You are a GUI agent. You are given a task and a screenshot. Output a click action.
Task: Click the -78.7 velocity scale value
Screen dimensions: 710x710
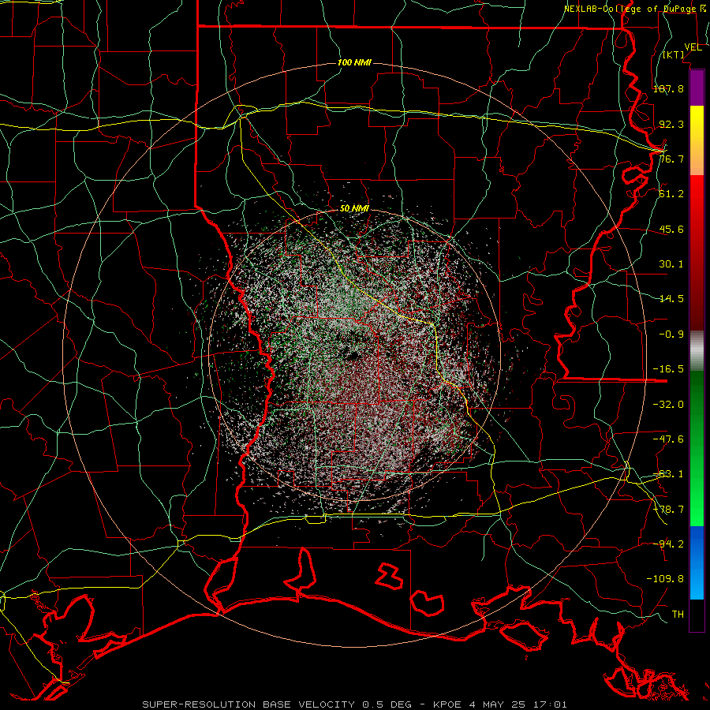pyautogui.click(x=668, y=510)
